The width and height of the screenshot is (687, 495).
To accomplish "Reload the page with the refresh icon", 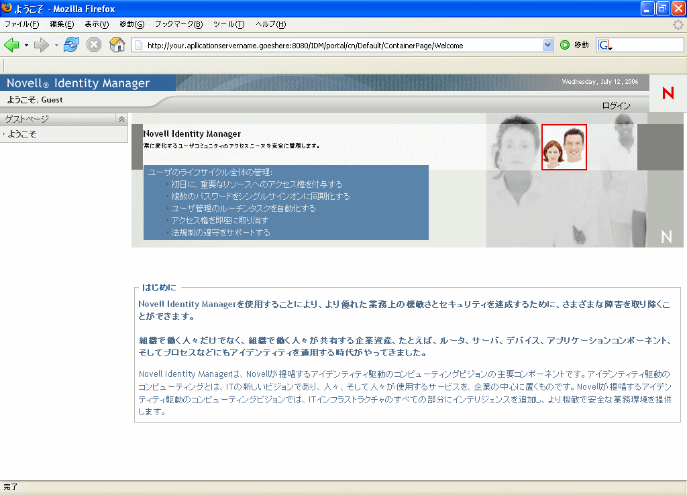I will [x=71, y=45].
